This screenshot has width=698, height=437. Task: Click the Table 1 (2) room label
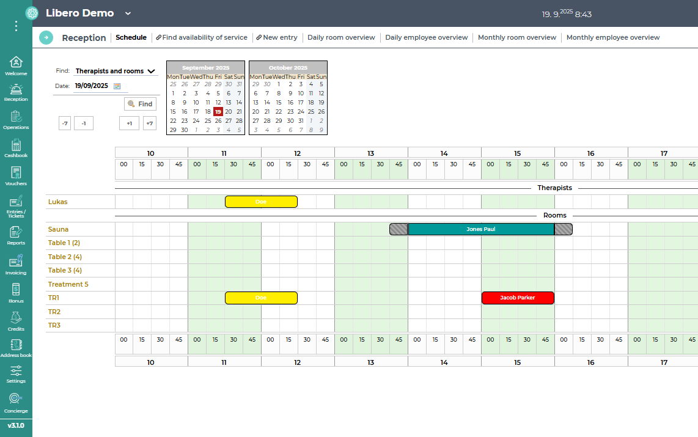click(x=64, y=243)
